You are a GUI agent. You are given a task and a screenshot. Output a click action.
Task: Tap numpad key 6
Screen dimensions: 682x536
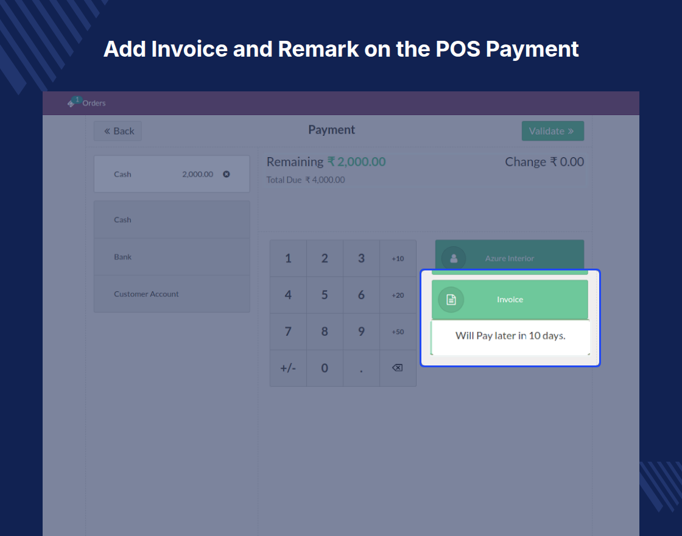click(361, 295)
